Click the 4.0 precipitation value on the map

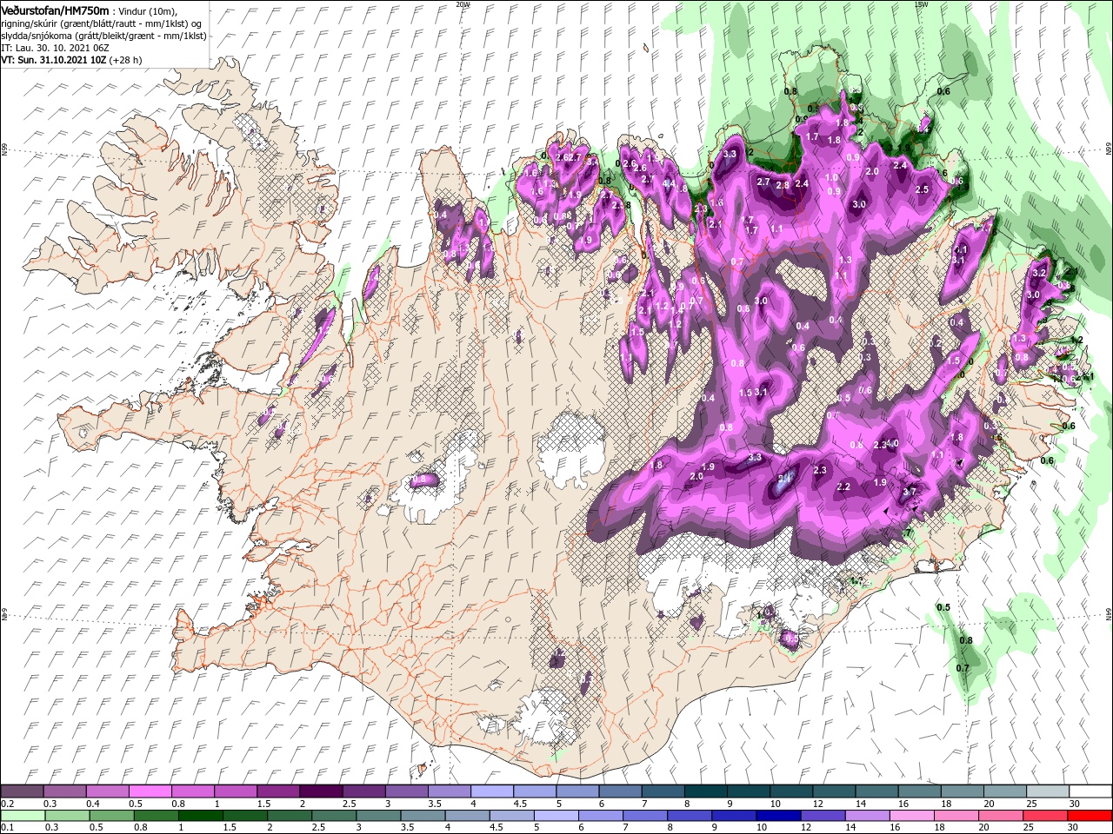pos(891,443)
